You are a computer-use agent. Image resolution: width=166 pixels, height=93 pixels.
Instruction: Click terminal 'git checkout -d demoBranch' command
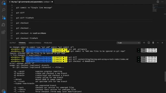point(82,61)
